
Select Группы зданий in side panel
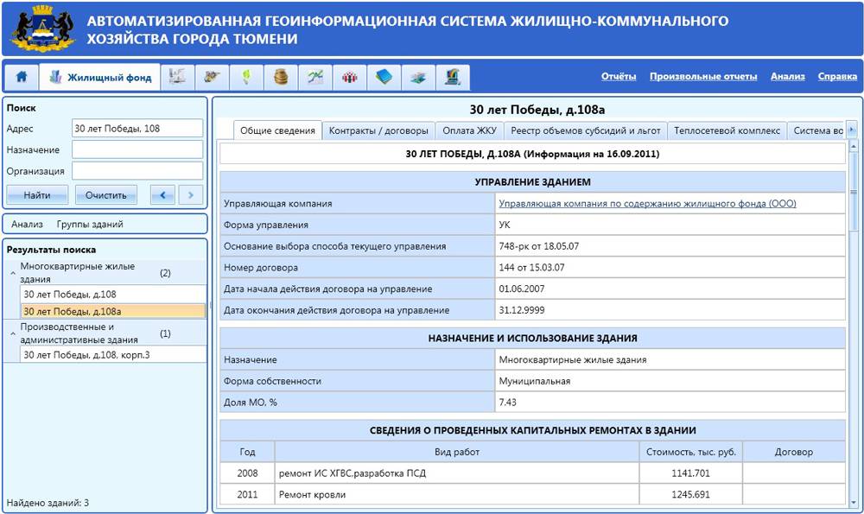point(90,225)
